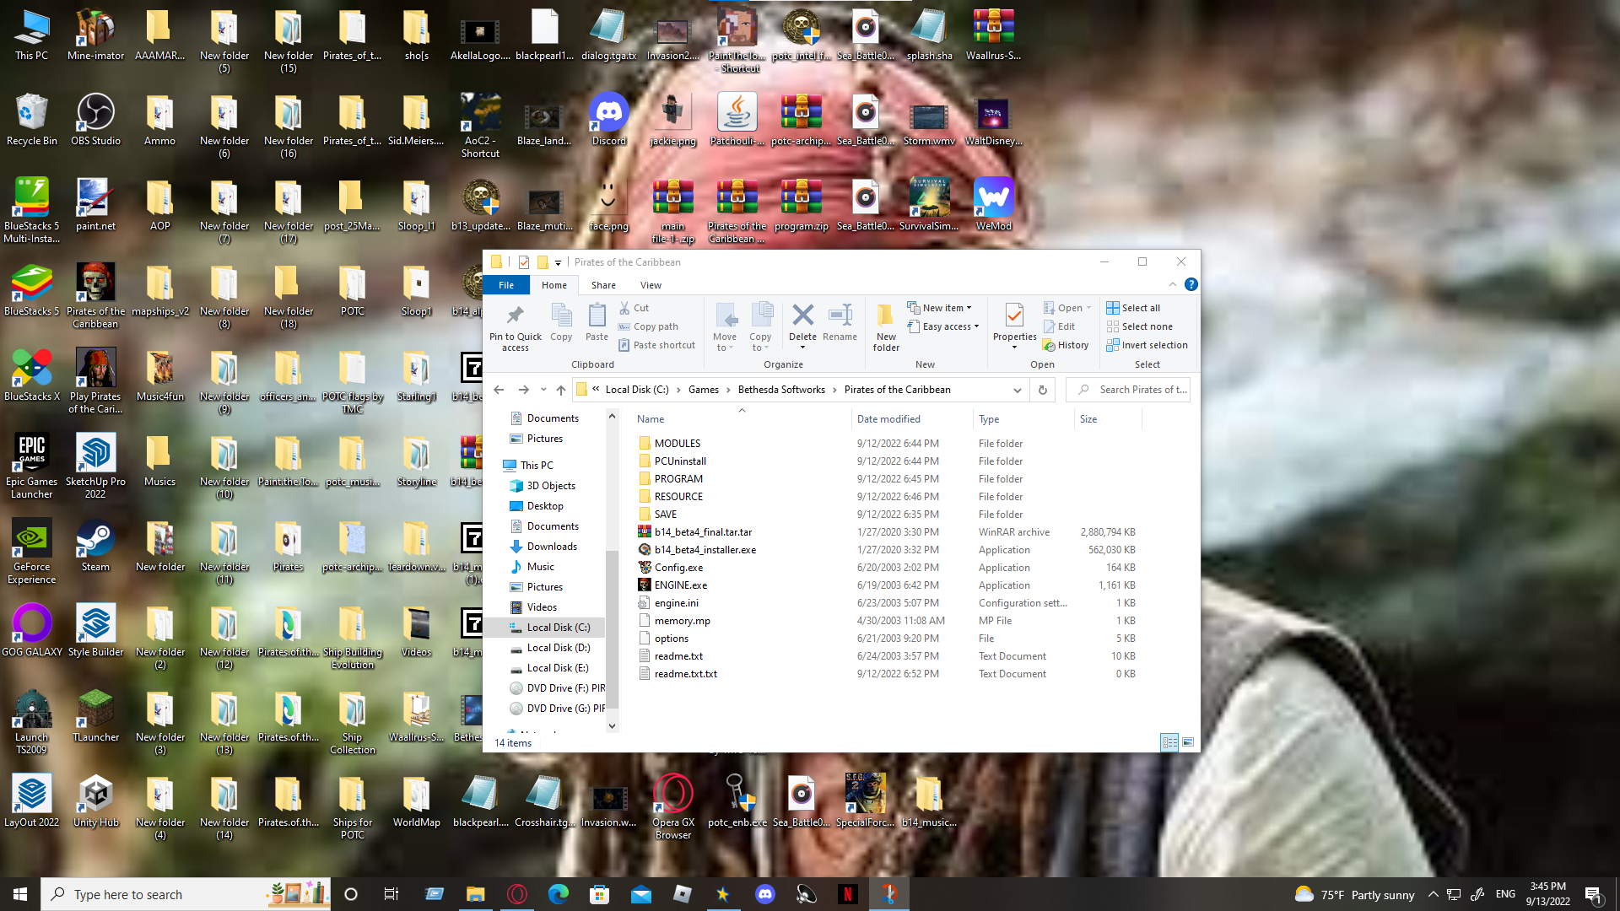Select the engine.ini file
This screenshot has width=1620, height=911.
[x=886, y=602]
